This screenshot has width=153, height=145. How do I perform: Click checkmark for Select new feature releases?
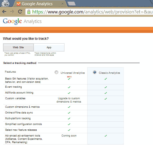click(69, 130)
